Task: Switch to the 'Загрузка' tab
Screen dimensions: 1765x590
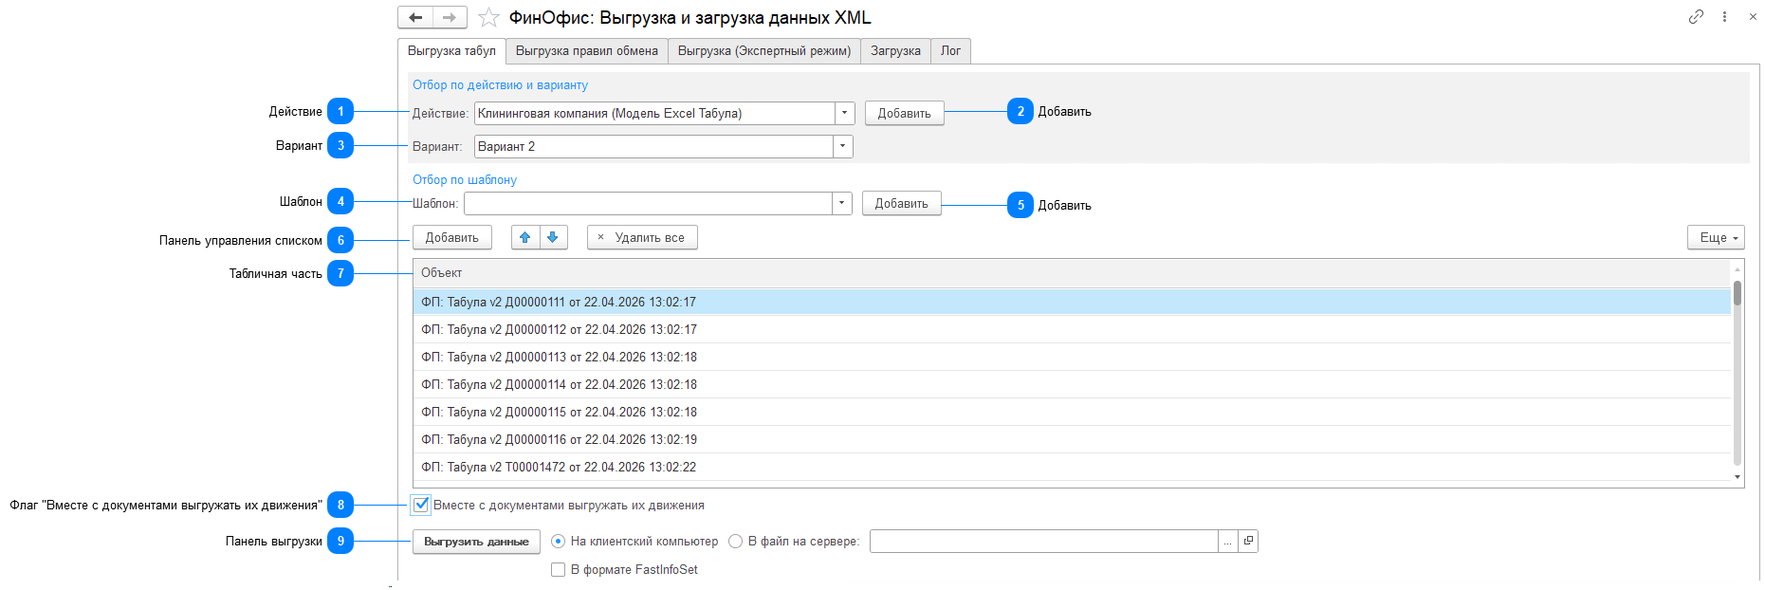Action: click(x=895, y=51)
